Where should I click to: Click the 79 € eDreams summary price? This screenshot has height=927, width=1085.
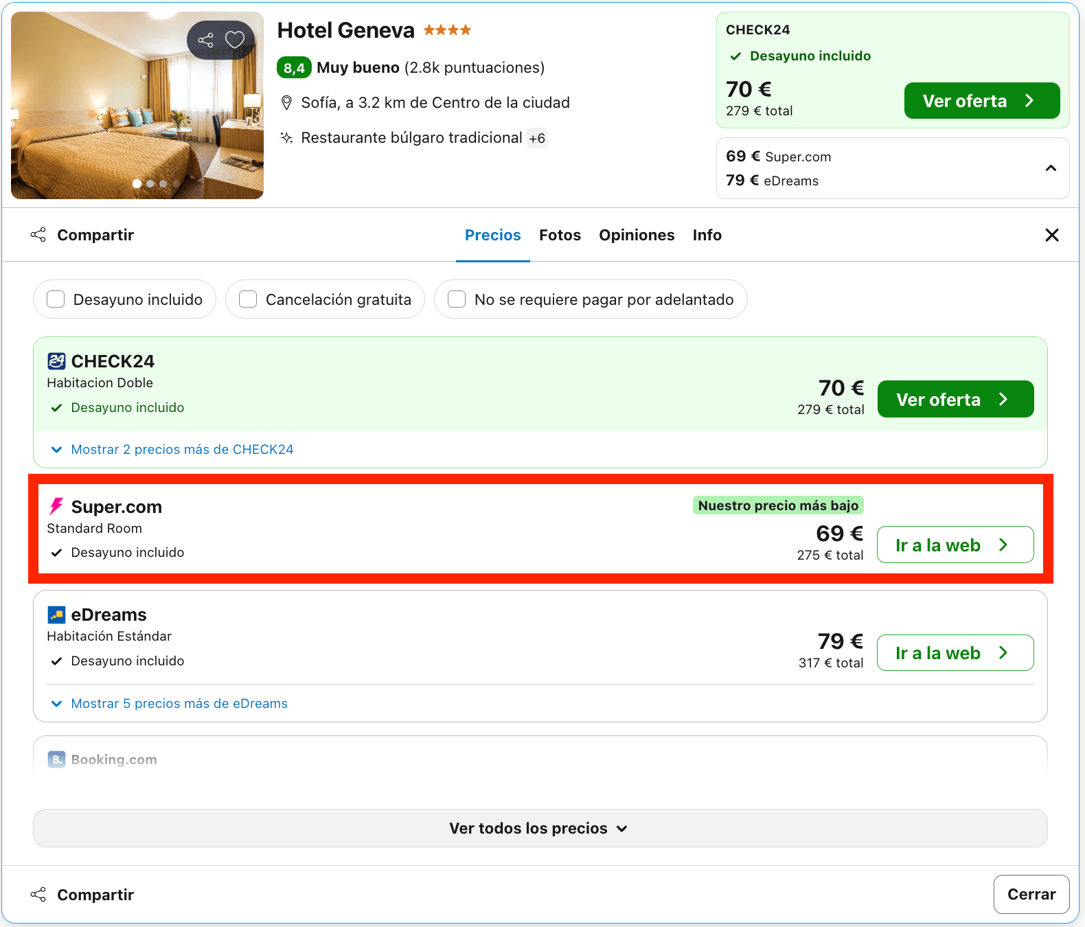tap(773, 181)
